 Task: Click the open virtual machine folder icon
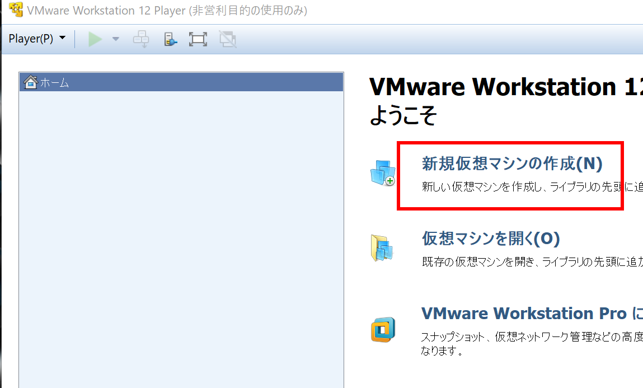coord(382,248)
